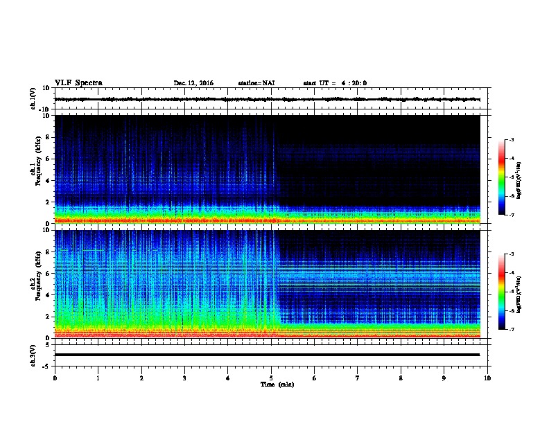The image size is (549, 424).
Task: Pick the ch.1 spectrogram color scale bar
Action: coord(502,177)
